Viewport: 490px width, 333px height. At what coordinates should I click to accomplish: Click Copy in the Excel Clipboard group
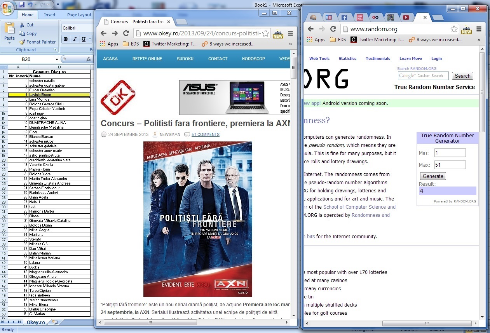pyautogui.click(x=28, y=33)
